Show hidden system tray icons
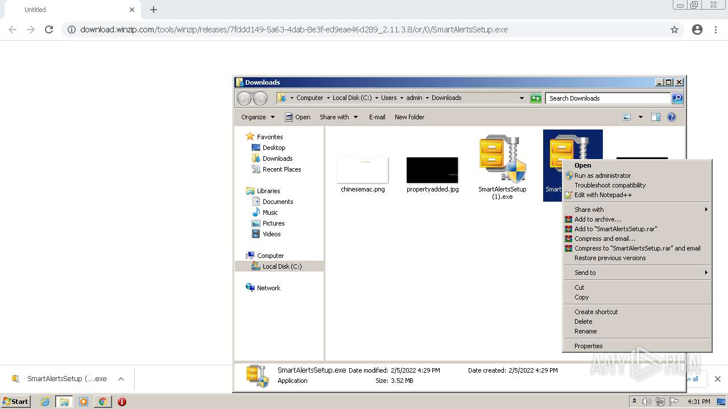Image resolution: width=728 pixels, height=409 pixels. click(x=634, y=402)
